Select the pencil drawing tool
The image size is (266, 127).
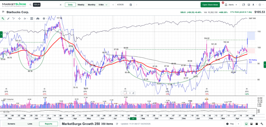pos(8,19)
